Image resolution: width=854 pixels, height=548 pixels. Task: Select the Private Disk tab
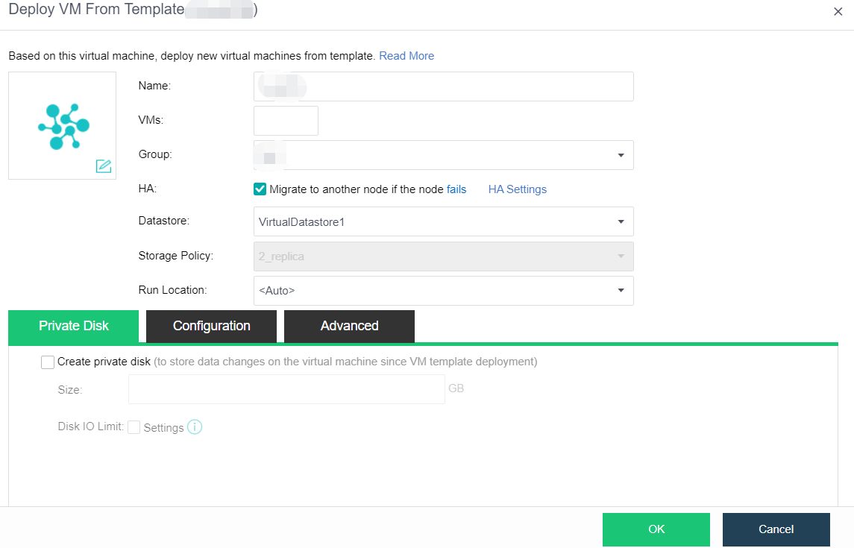[74, 326]
